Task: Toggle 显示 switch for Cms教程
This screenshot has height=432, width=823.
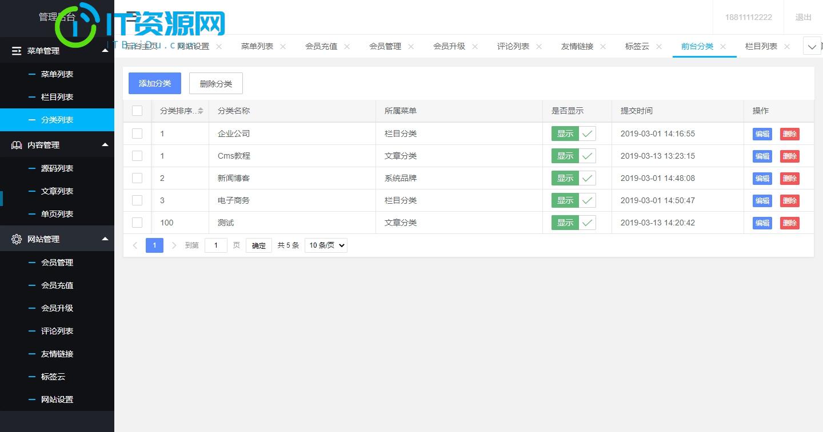Action: tap(573, 156)
